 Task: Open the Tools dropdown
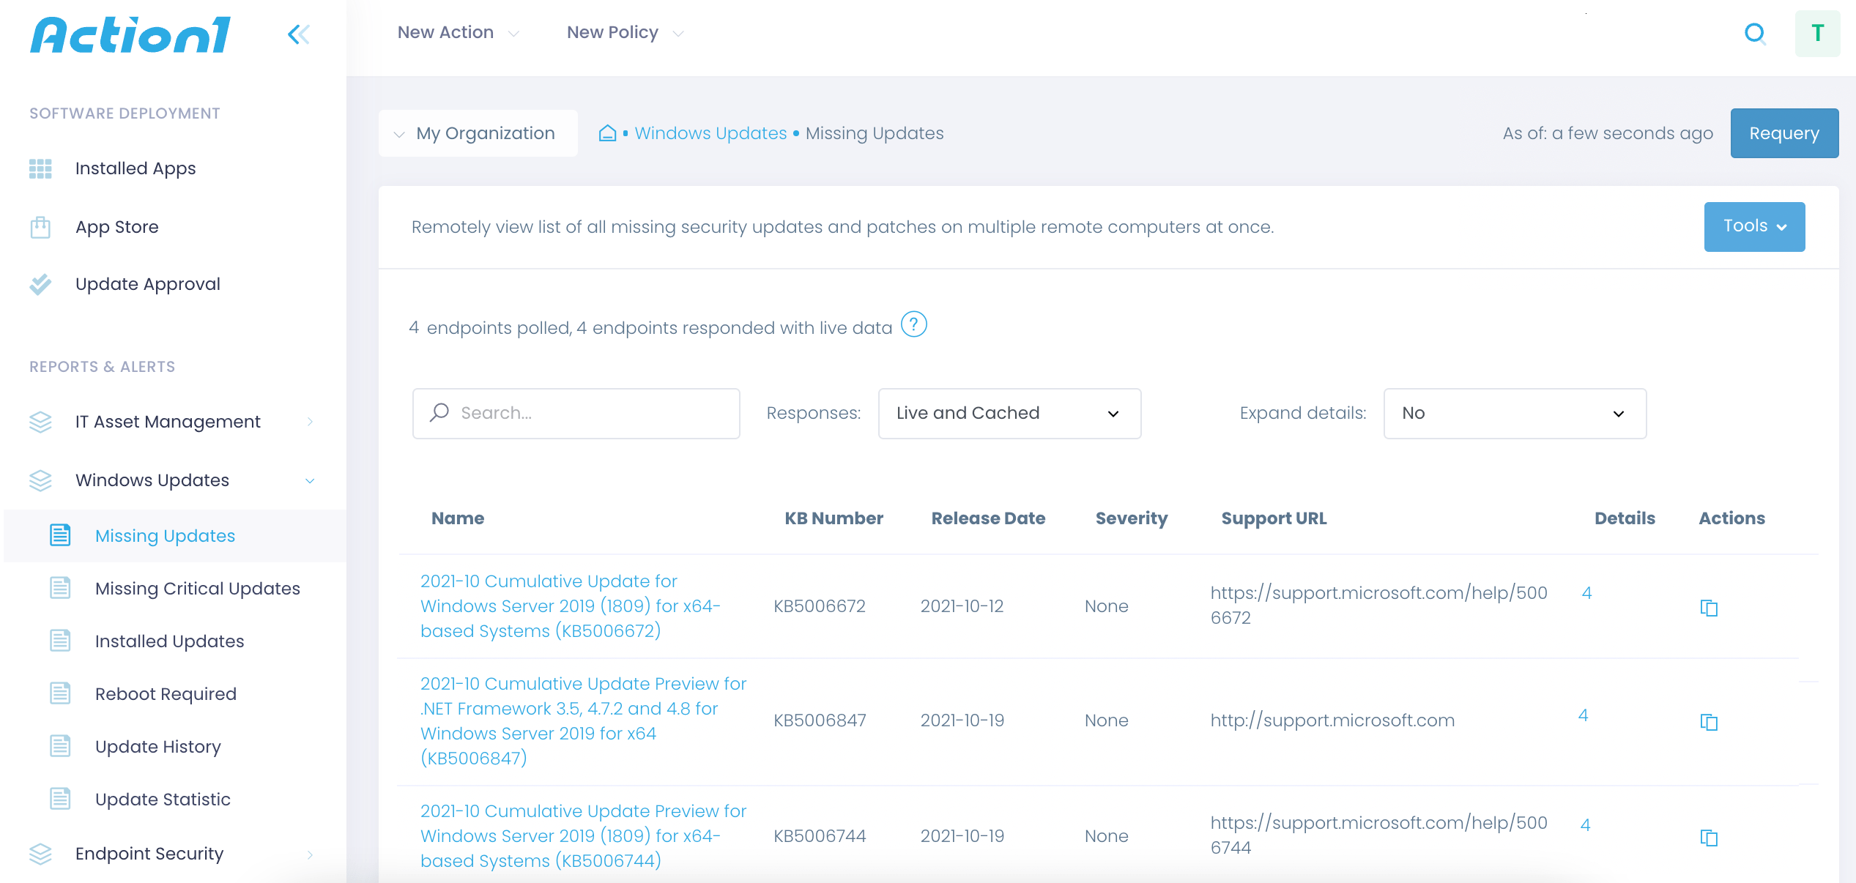pyautogui.click(x=1753, y=226)
